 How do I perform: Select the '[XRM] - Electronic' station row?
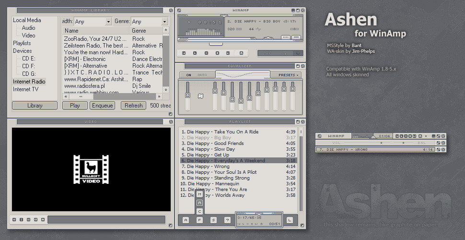click(x=112, y=59)
